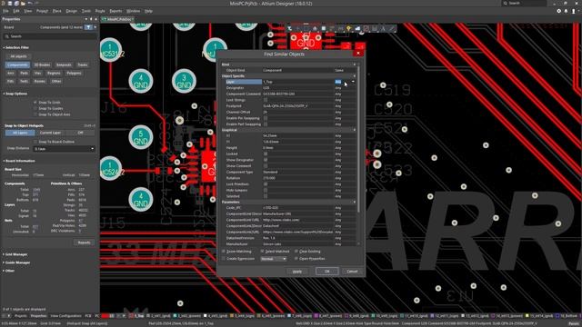This screenshot has width=582, height=327.
Task: Click the line draw icon in active bar
Action: tap(392, 28)
